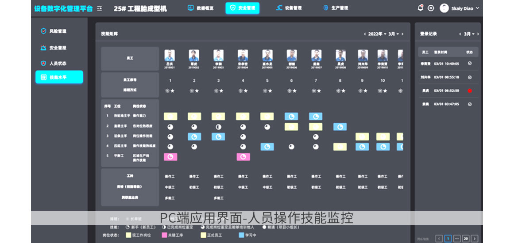Open the 生产管理 tab
This screenshot has height=243, width=514.
coord(336,8)
